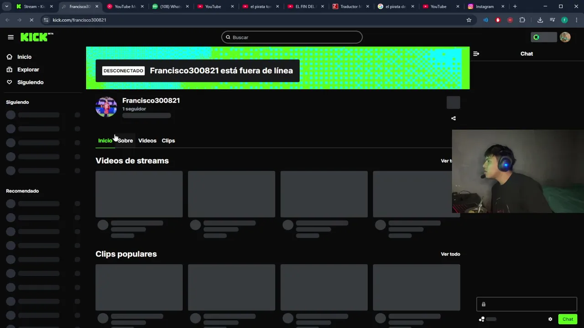
Task: Open the user profile avatar menu
Action: pos(565,37)
